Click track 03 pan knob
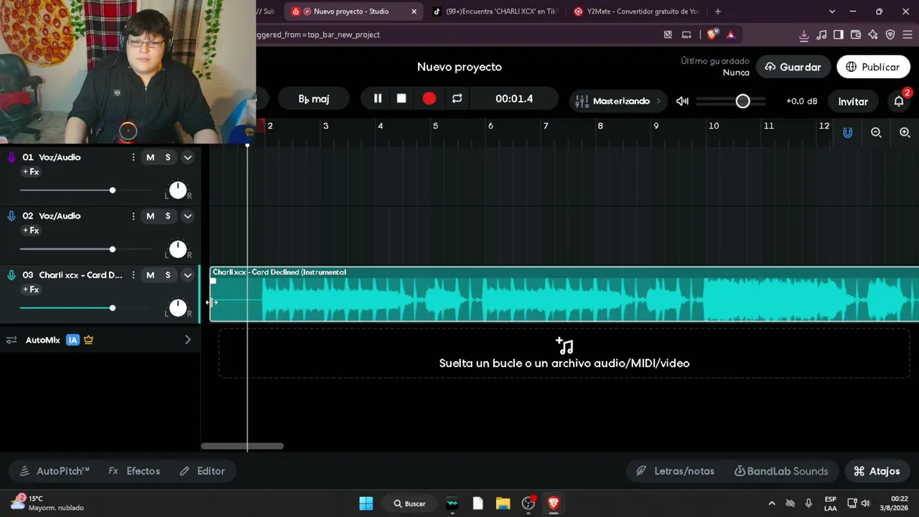The width and height of the screenshot is (919, 517). (x=177, y=308)
